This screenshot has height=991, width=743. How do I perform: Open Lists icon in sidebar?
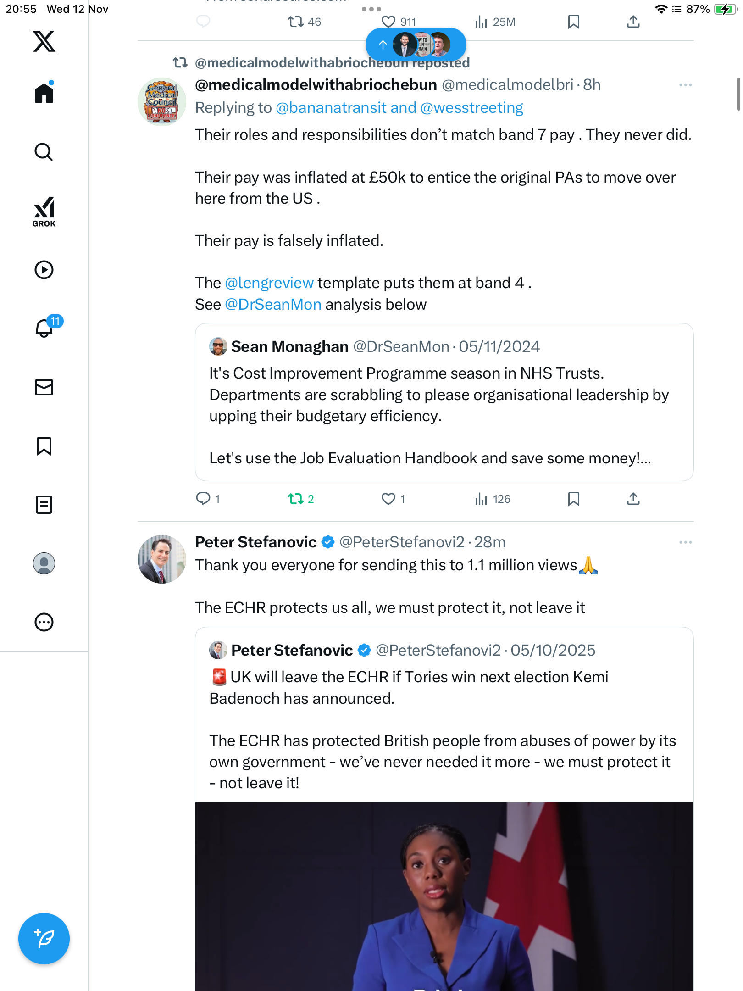coord(44,505)
